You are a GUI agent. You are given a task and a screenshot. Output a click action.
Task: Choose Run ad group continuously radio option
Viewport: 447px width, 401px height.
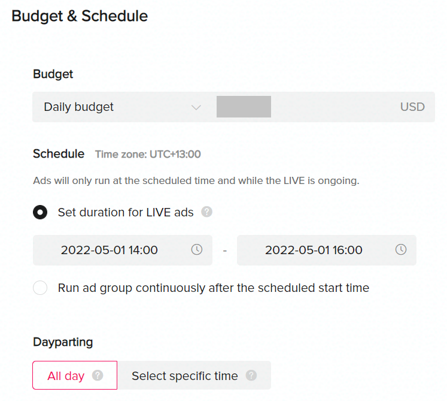[x=40, y=288]
